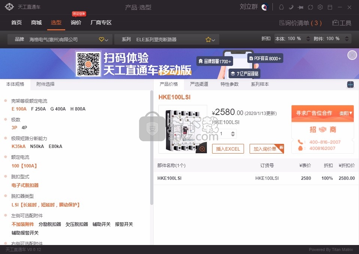
Task: Open the settings gear icon
Action: point(320,7)
